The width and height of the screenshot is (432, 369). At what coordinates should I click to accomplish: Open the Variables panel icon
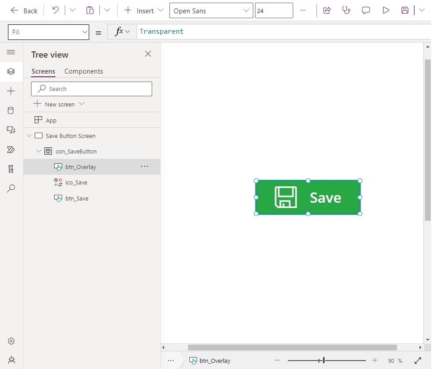click(x=11, y=169)
